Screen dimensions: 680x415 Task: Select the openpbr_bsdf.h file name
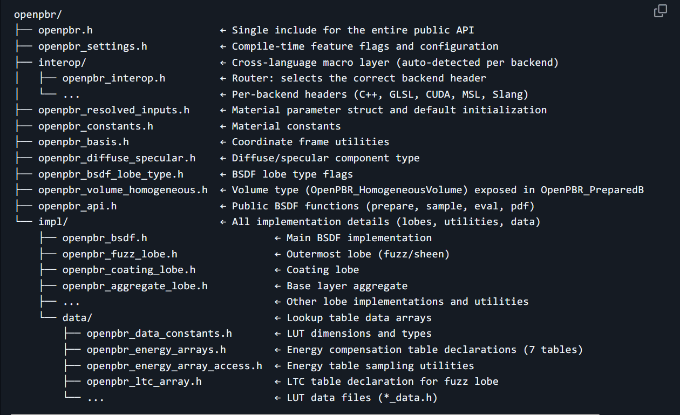point(105,238)
